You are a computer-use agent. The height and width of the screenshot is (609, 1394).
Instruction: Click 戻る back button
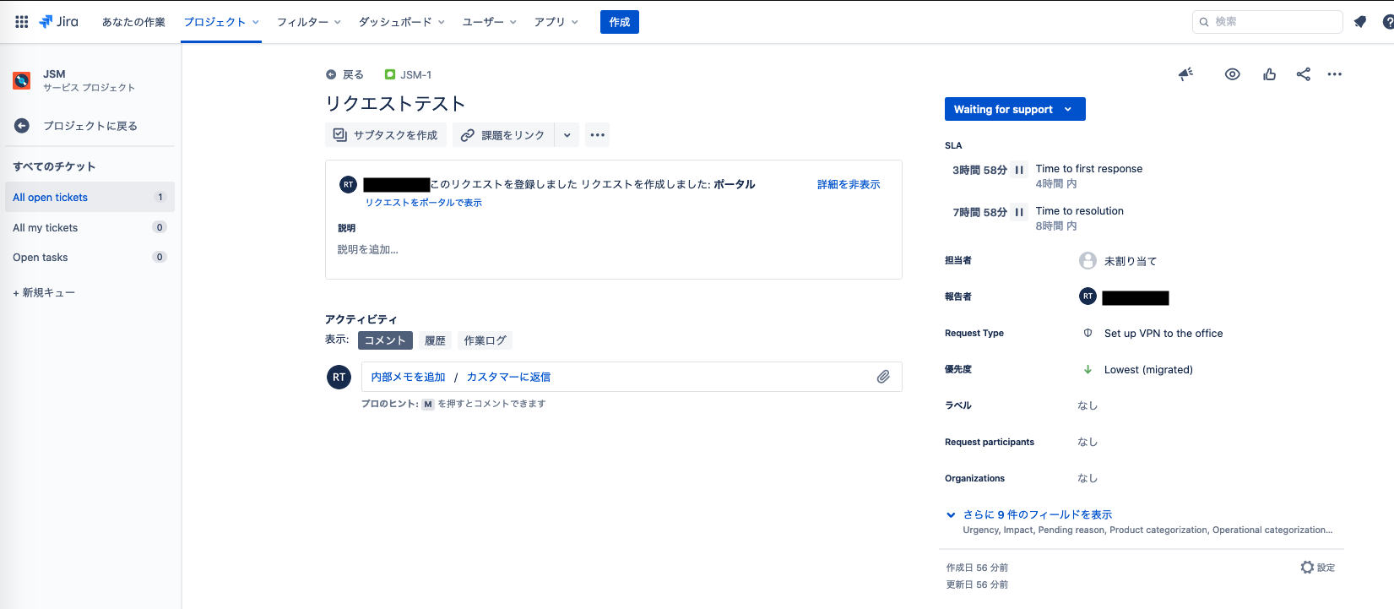344,75
